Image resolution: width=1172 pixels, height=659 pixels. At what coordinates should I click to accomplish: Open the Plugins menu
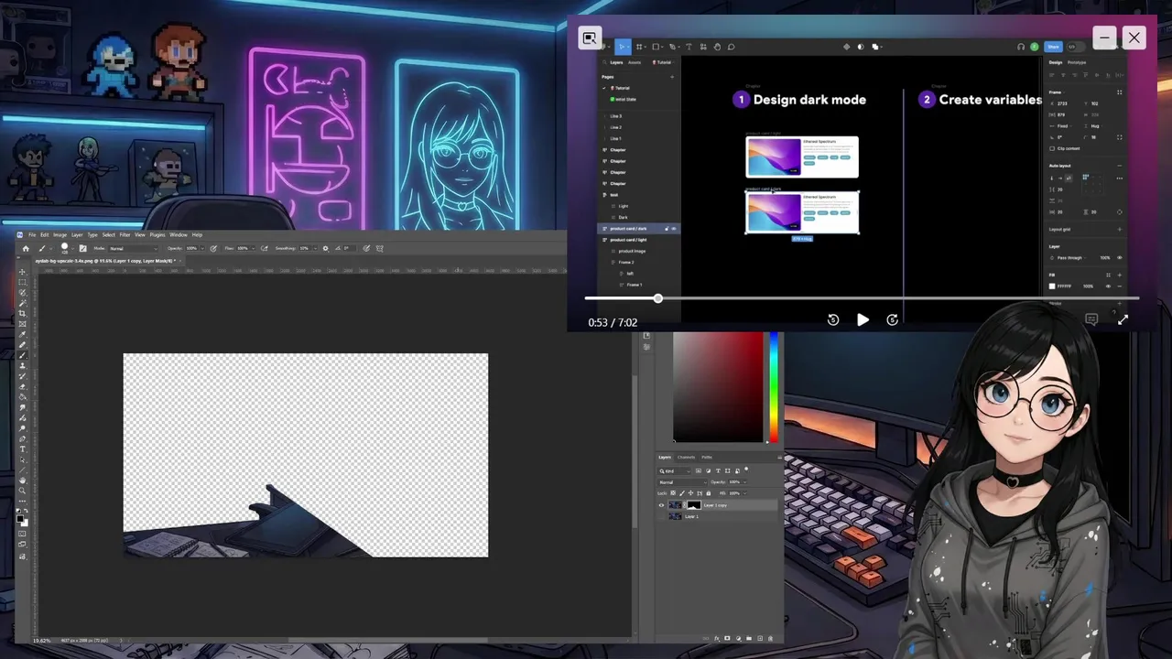click(x=157, y=235)
